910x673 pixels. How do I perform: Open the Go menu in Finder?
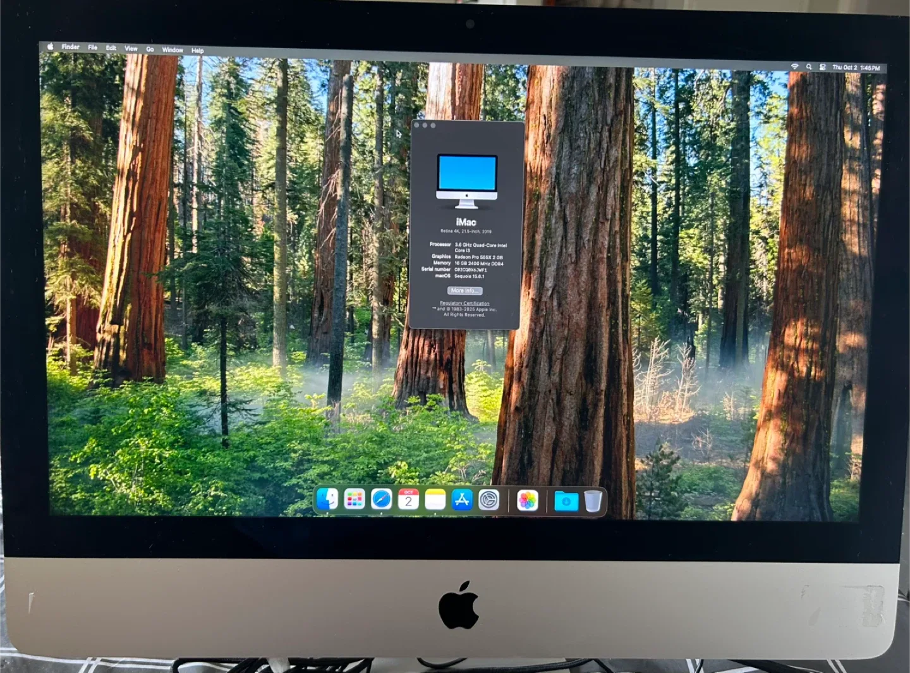click(x=150, y=48)
